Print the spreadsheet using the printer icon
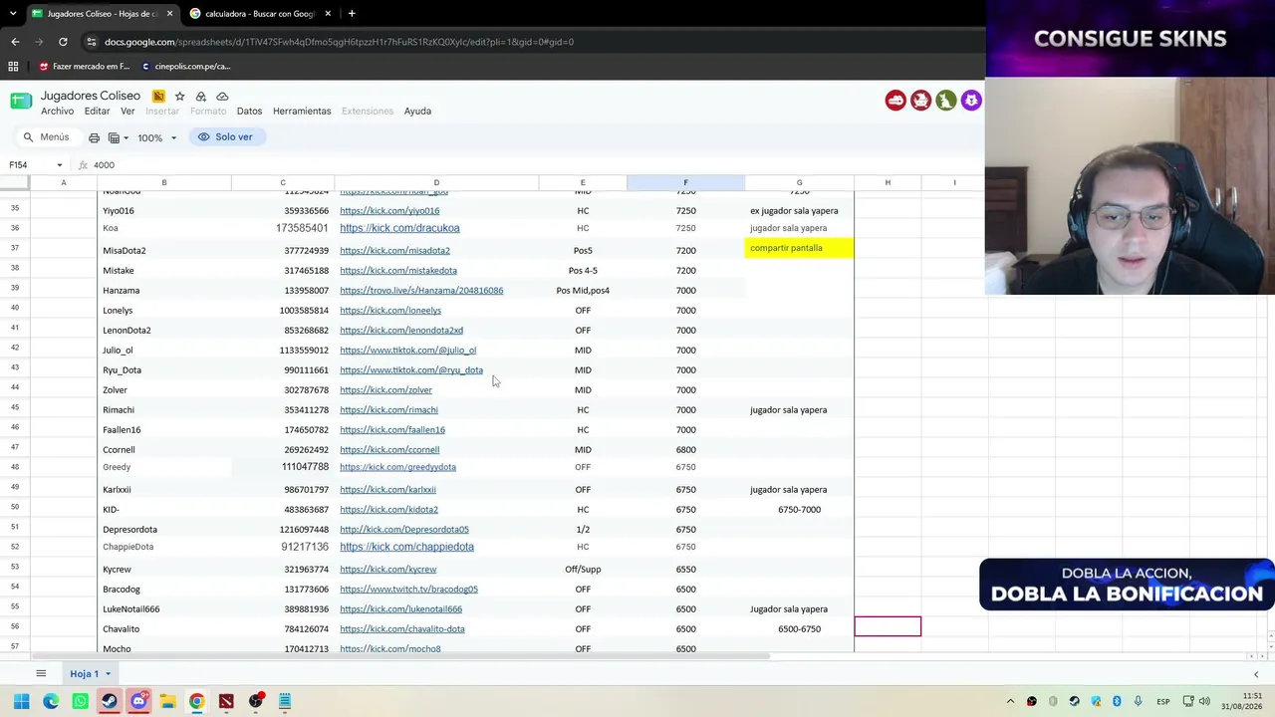 point(94,137)
